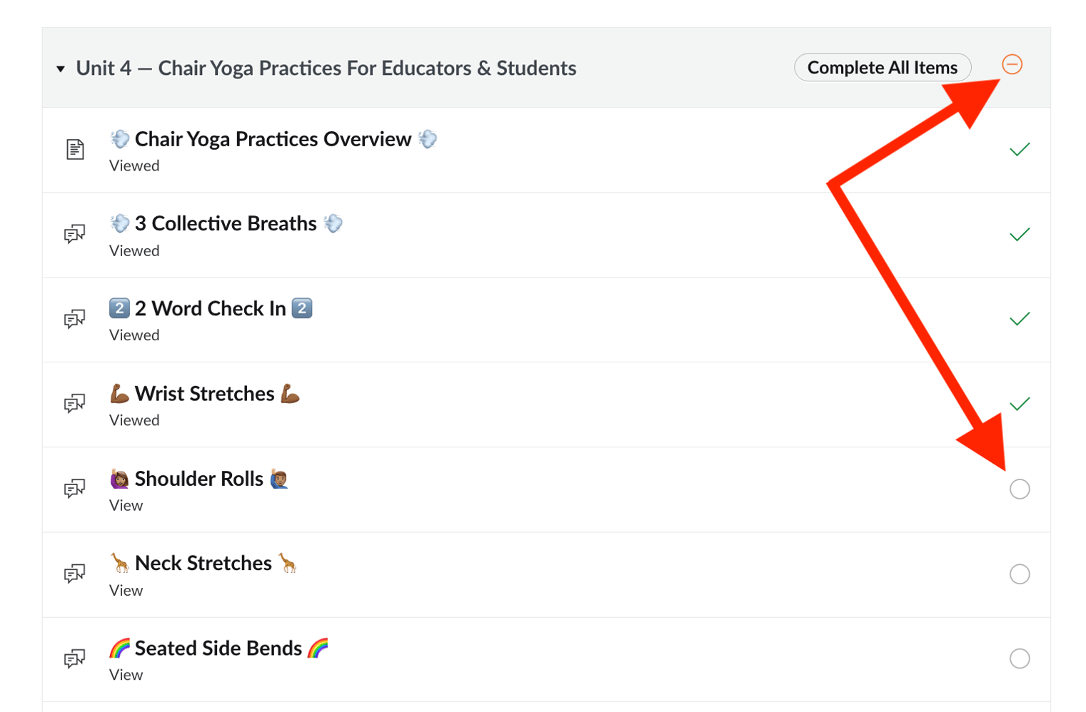This screenshot has height=712, width=1086.
Task: Select the discussion icon next to Neck Stretches
Action: [75, 574]
